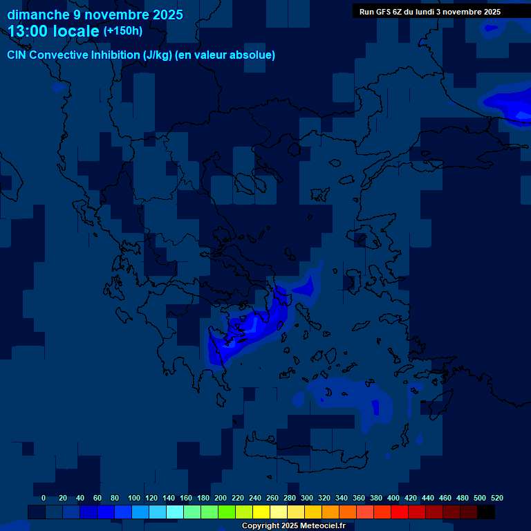Image resolution: width=531 pixels, height=531 pixels.
Task: Click the '13:00 locale' time label
Action: tap(53, 31)
